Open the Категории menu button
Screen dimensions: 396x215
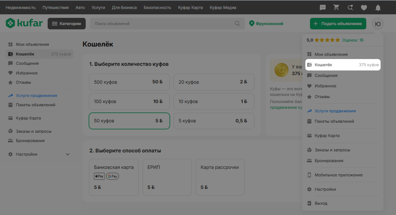[67, 24]
